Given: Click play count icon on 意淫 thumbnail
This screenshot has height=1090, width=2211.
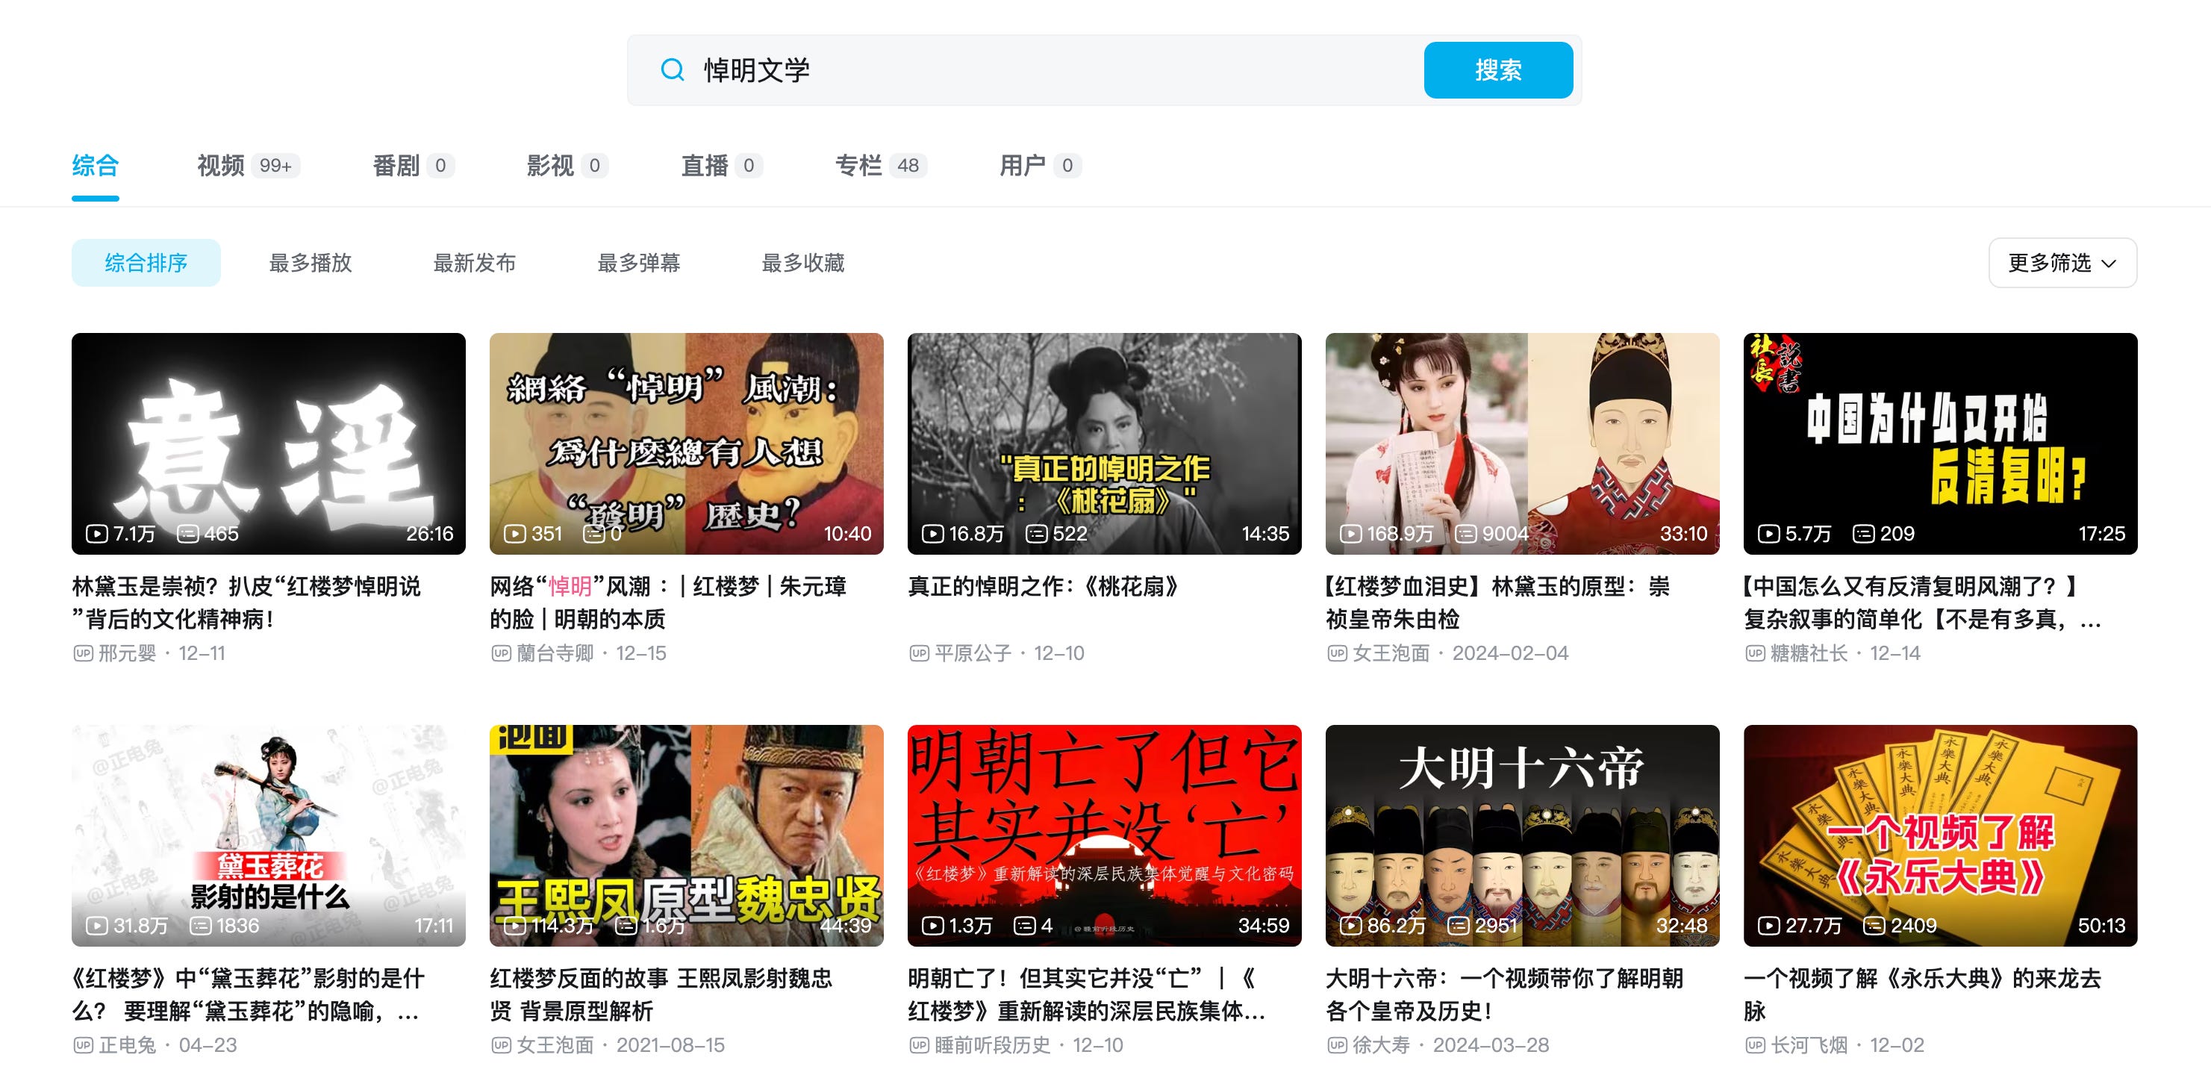Looking at the screenshot, I should tap(96, 534).
